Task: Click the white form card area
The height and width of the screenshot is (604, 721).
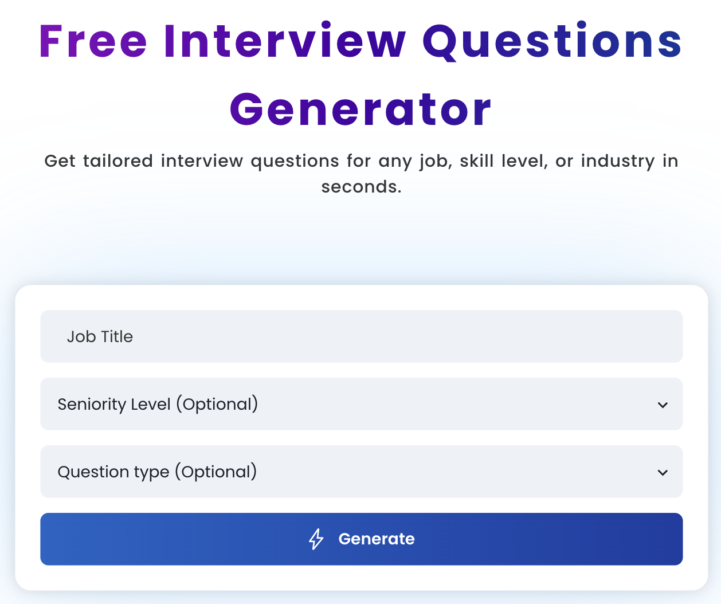Action: [x=361, y=579]
